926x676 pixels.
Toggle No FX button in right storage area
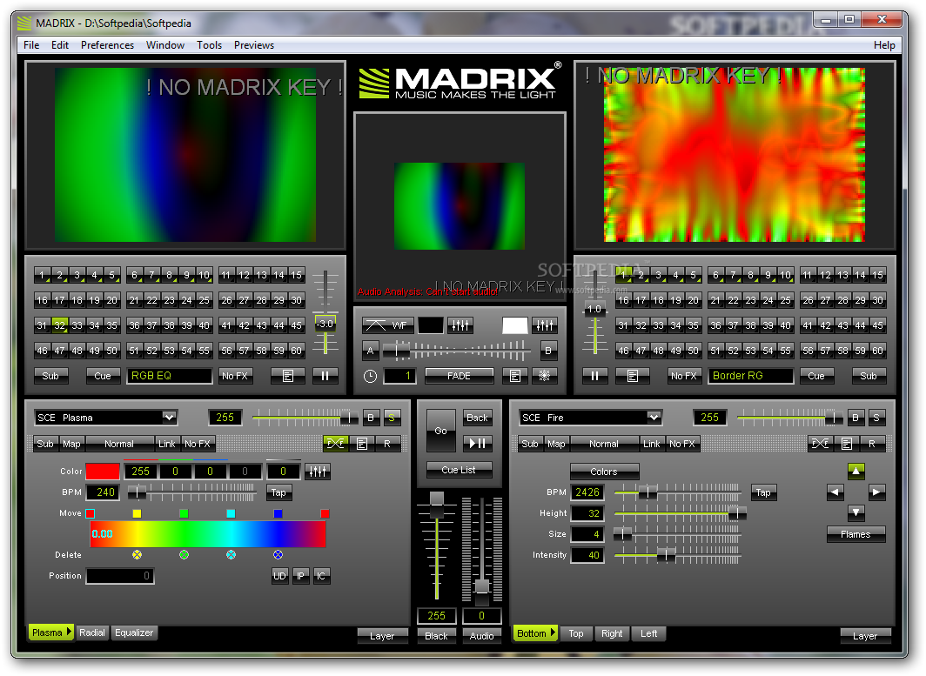[684, 376]
